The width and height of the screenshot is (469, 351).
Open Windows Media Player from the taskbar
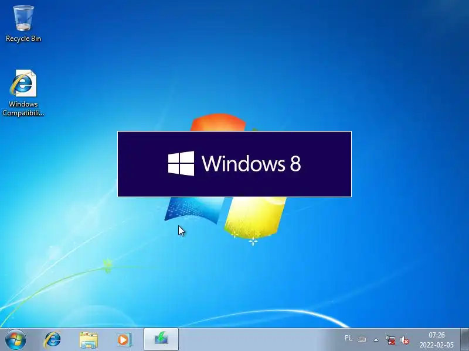124,340
